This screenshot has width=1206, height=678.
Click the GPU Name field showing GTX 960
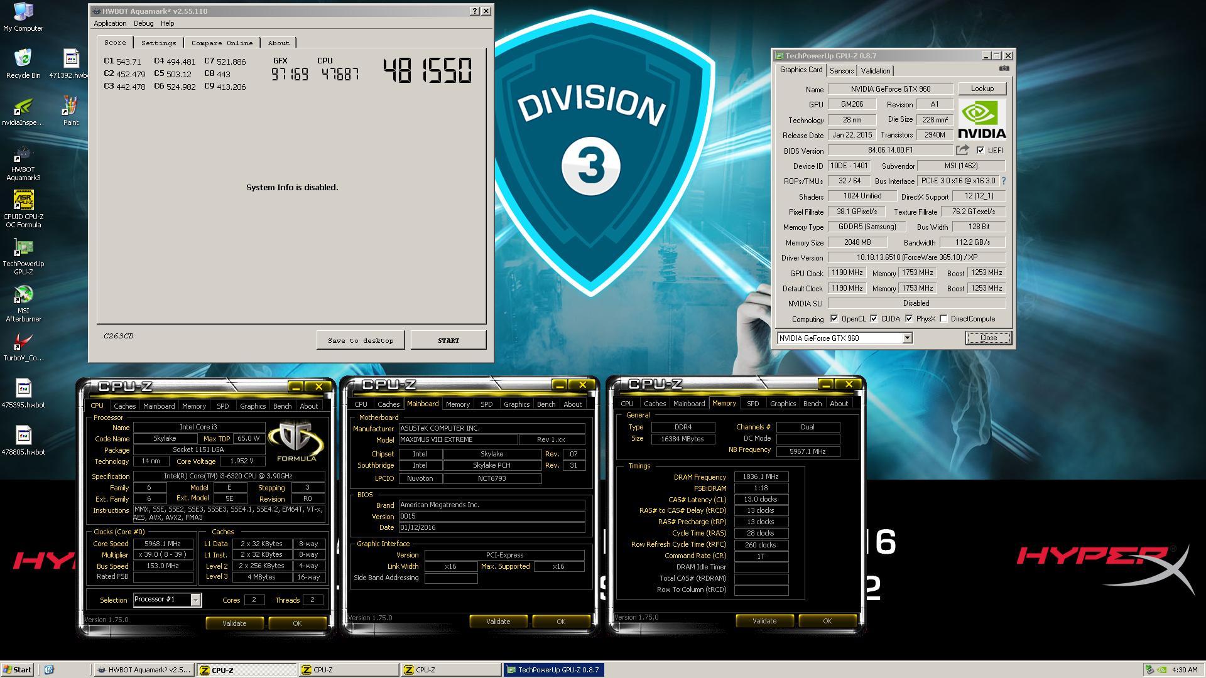[891, 89]
